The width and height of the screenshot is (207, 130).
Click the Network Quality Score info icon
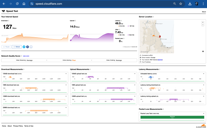(x=21, y=56)
